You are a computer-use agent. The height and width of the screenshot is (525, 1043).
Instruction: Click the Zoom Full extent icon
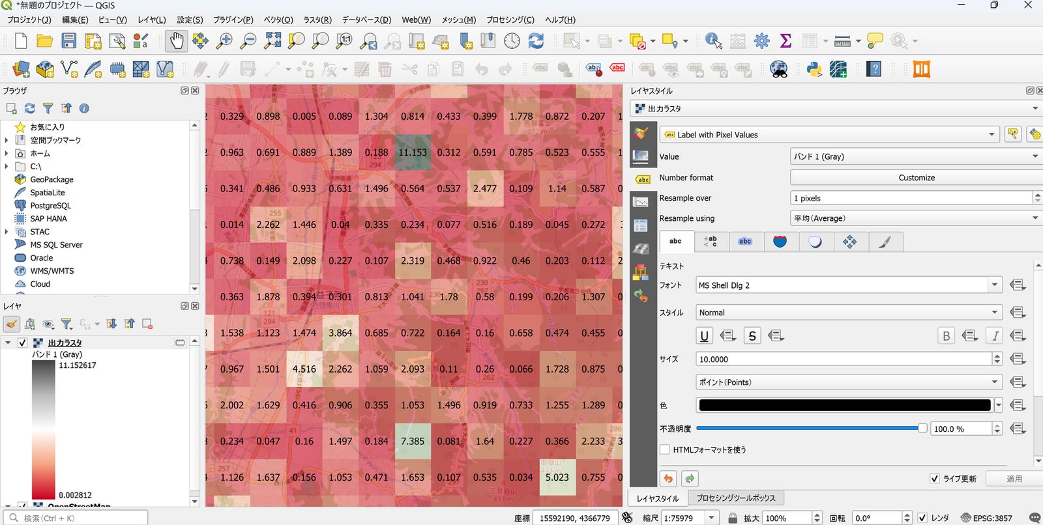click(x=272, y=41)
